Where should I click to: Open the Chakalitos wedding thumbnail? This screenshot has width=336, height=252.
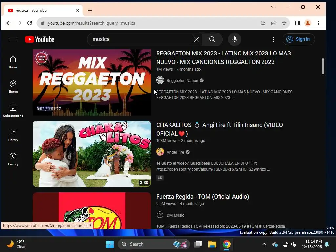tap(92, 154)
